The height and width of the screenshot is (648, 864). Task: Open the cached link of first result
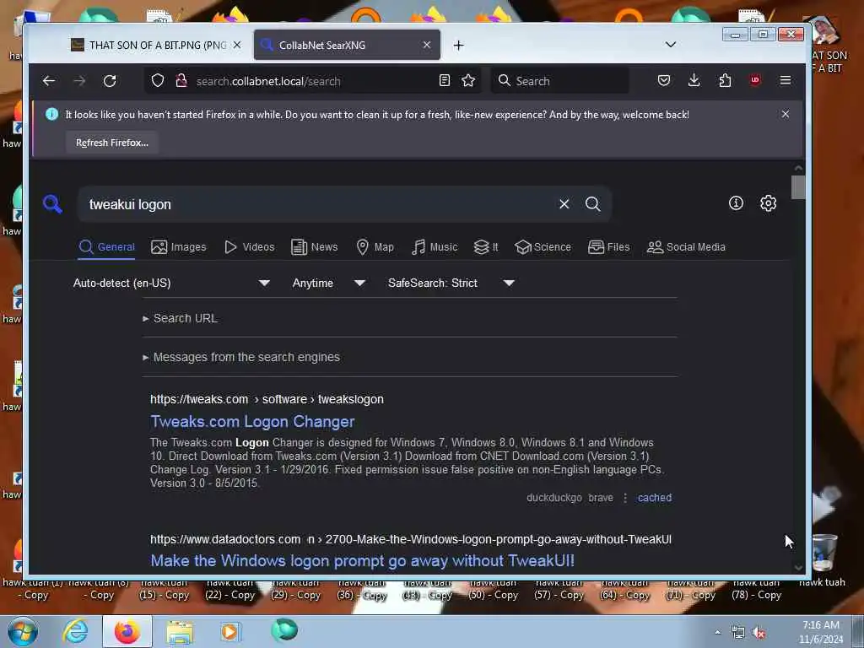point(655,498)
